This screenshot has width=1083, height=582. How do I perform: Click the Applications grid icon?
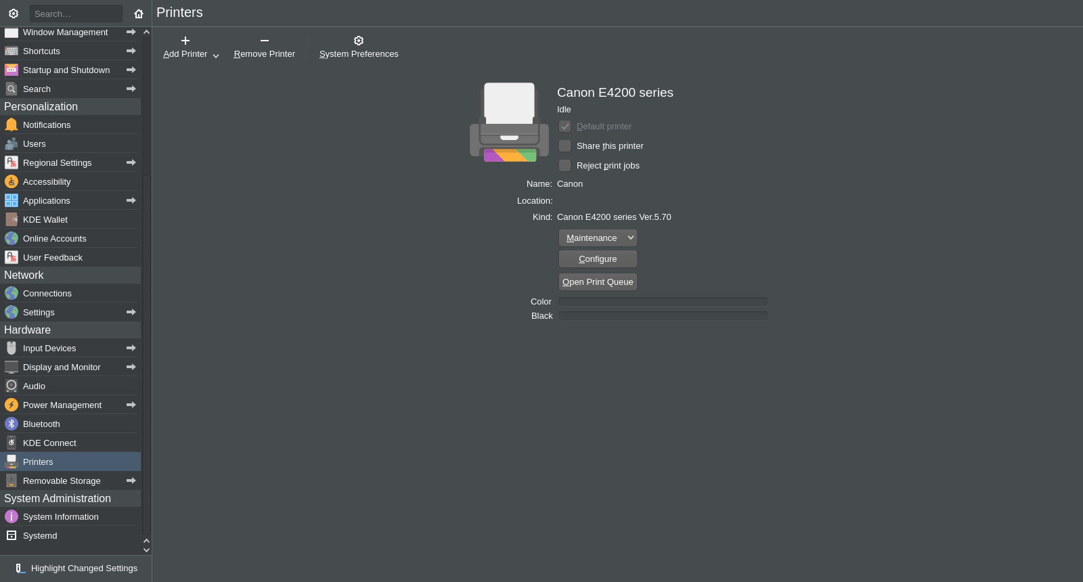(x=12, y=200)
